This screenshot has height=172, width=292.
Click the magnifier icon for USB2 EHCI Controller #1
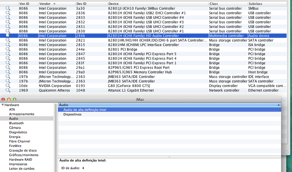[x=8, y=13]
